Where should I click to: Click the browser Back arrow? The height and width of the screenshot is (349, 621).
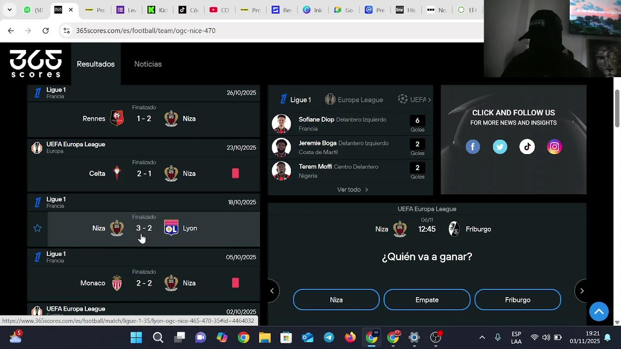tap(11, 31)
